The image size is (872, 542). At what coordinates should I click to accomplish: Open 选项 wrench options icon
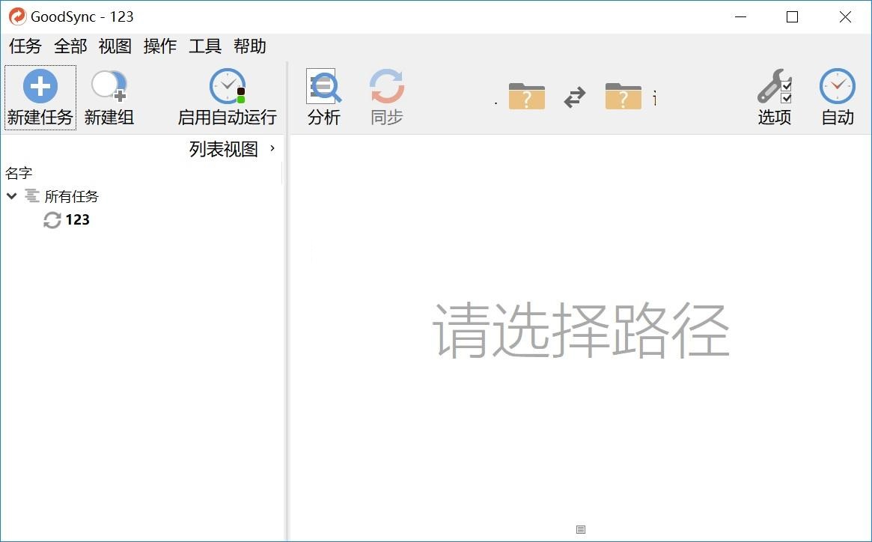click(774, 86)
